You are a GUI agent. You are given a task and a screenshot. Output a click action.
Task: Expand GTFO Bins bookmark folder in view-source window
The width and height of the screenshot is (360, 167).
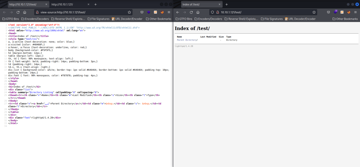11,19
